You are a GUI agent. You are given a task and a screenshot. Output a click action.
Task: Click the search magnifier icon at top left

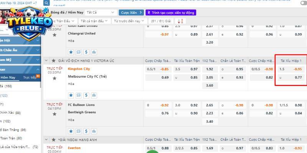[x=46, y=3]
